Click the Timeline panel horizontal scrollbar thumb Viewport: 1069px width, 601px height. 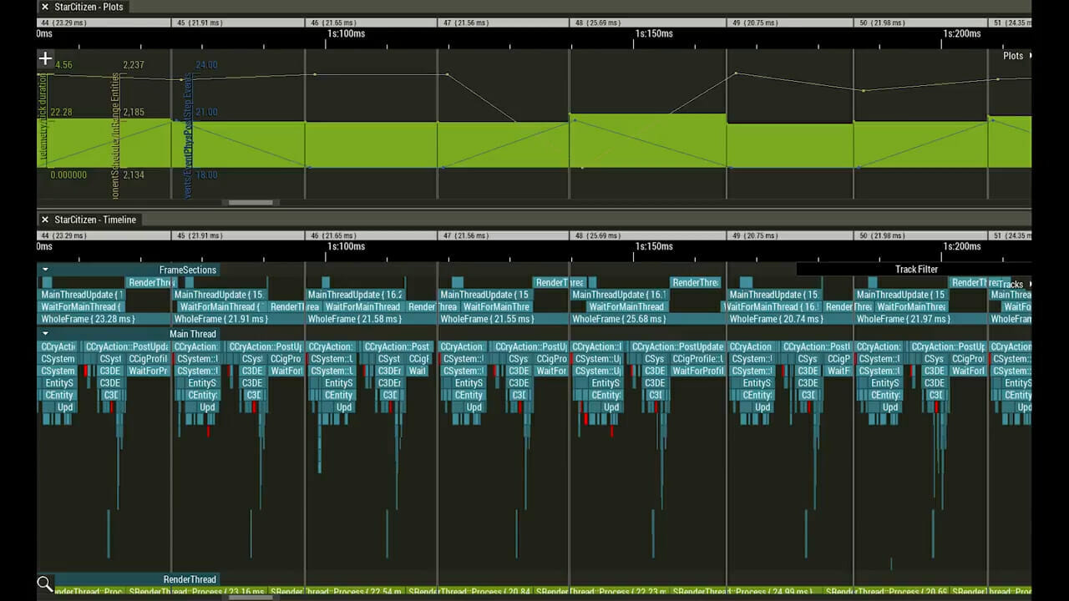pyautogui.click(x=251, y=596)
